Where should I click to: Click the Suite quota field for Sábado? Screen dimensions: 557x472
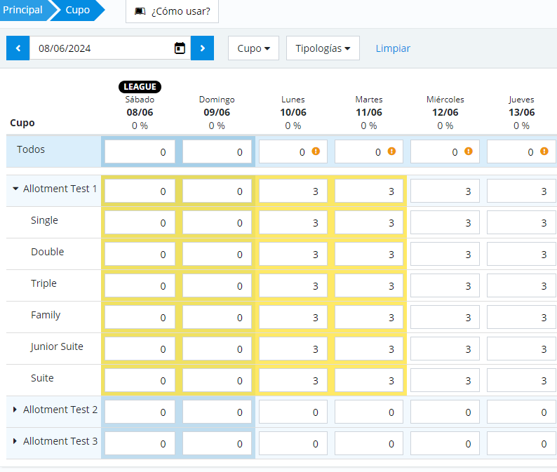tap(140, 380)
